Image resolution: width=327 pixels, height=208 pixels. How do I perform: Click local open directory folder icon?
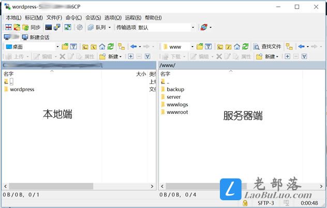(65, 47)
